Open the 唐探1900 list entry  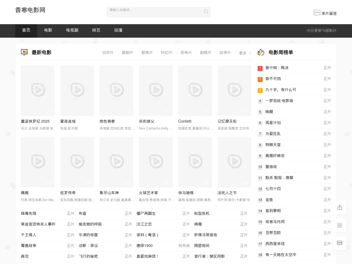point(144,246)
